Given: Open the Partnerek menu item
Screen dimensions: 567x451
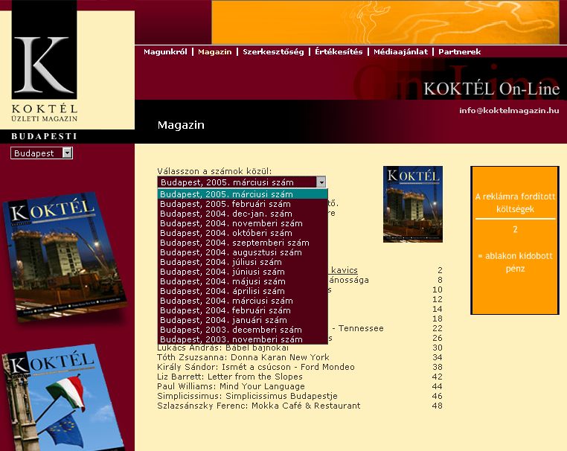Looking at the screenshot, I should pos(460,51).
